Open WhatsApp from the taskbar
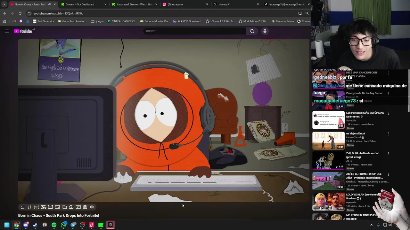The width and height of the screenshot is (410, 230). pos(63,225)
